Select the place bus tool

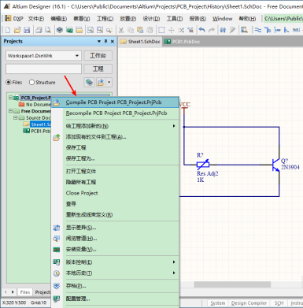[268, 30]
